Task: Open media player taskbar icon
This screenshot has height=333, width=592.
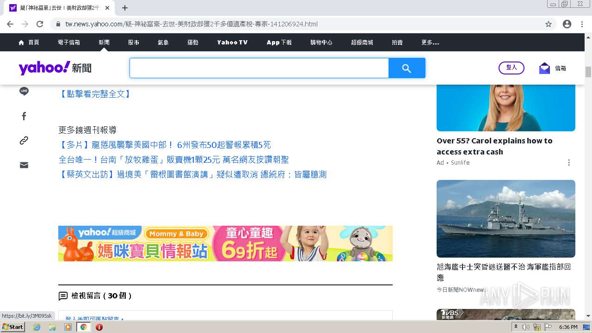Action: coord(68,327)
